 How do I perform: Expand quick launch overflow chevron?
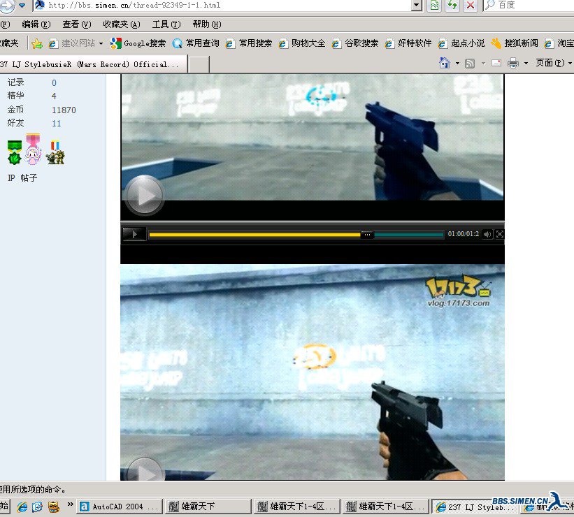tap(70, 504)
